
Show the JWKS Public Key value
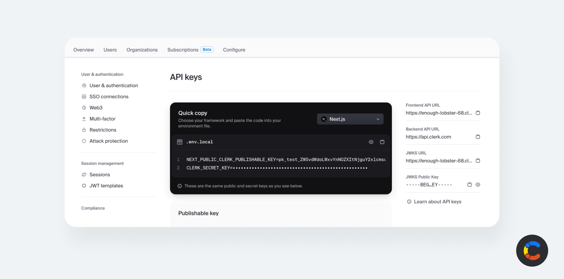[478, 185]
